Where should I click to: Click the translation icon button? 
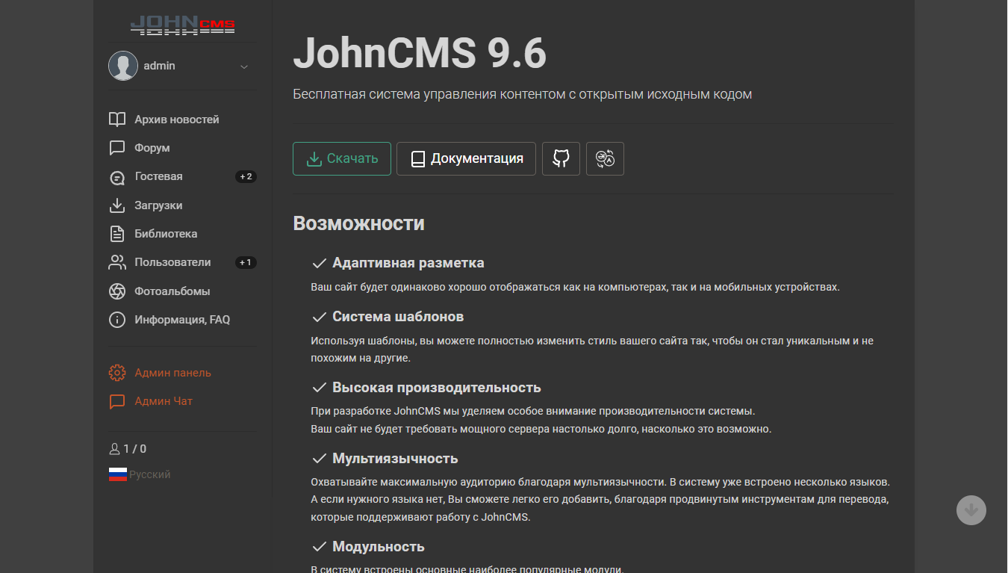coord(605,158)
